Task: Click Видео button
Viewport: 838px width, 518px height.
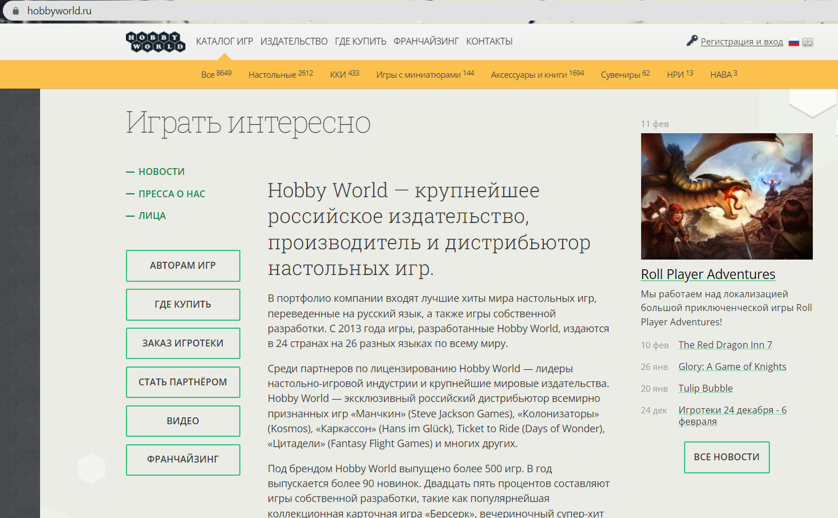Action: point(183,421)
